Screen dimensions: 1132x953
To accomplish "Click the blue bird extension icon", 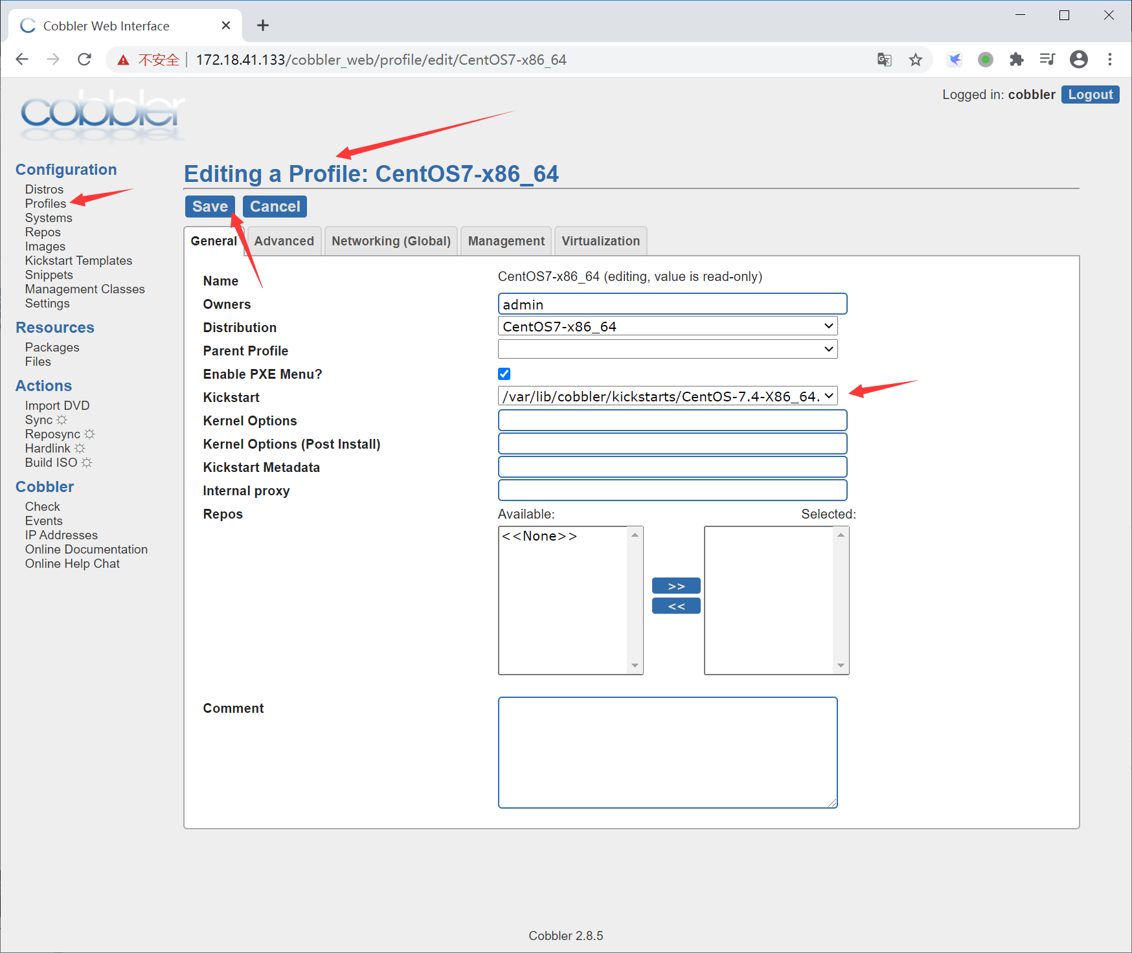I will click(954, 60).
